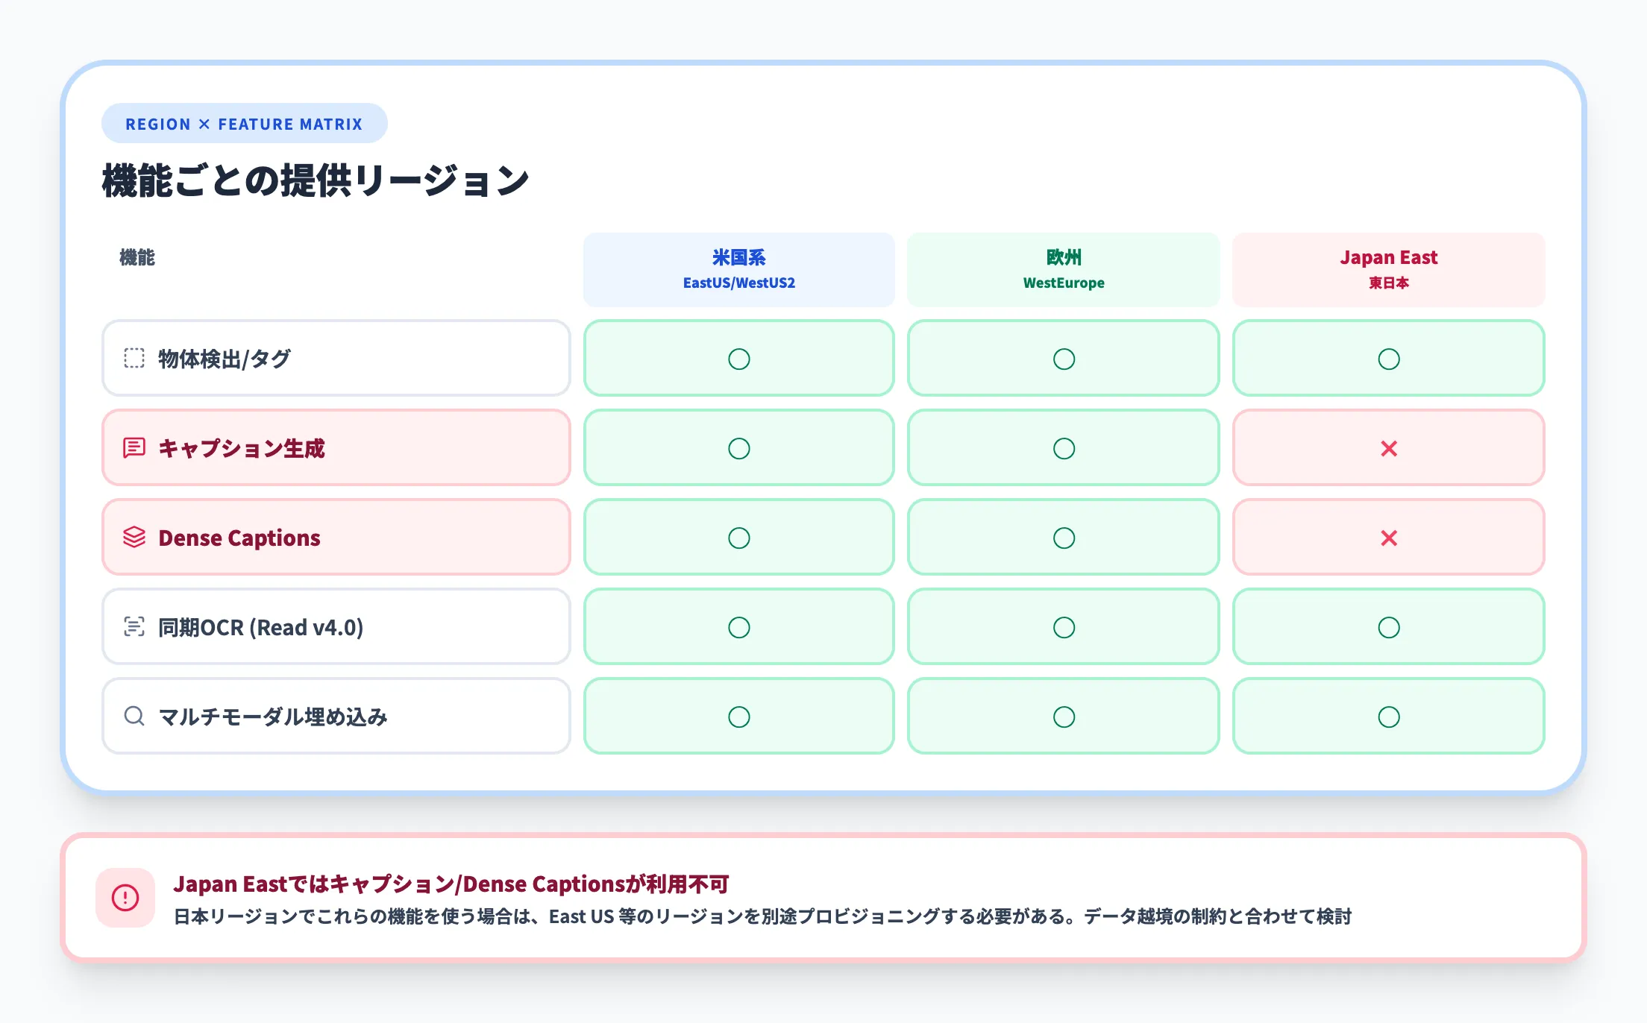Click the Dense Captions layers icon
The image size is (1647, 1023).
(x=134, y=538)
